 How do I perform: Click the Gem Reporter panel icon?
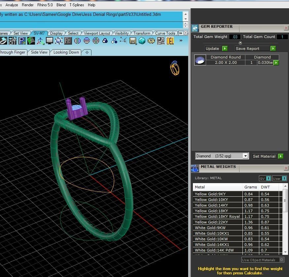(195, 28)
